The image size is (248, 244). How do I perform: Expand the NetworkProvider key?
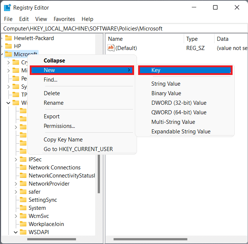16,184
